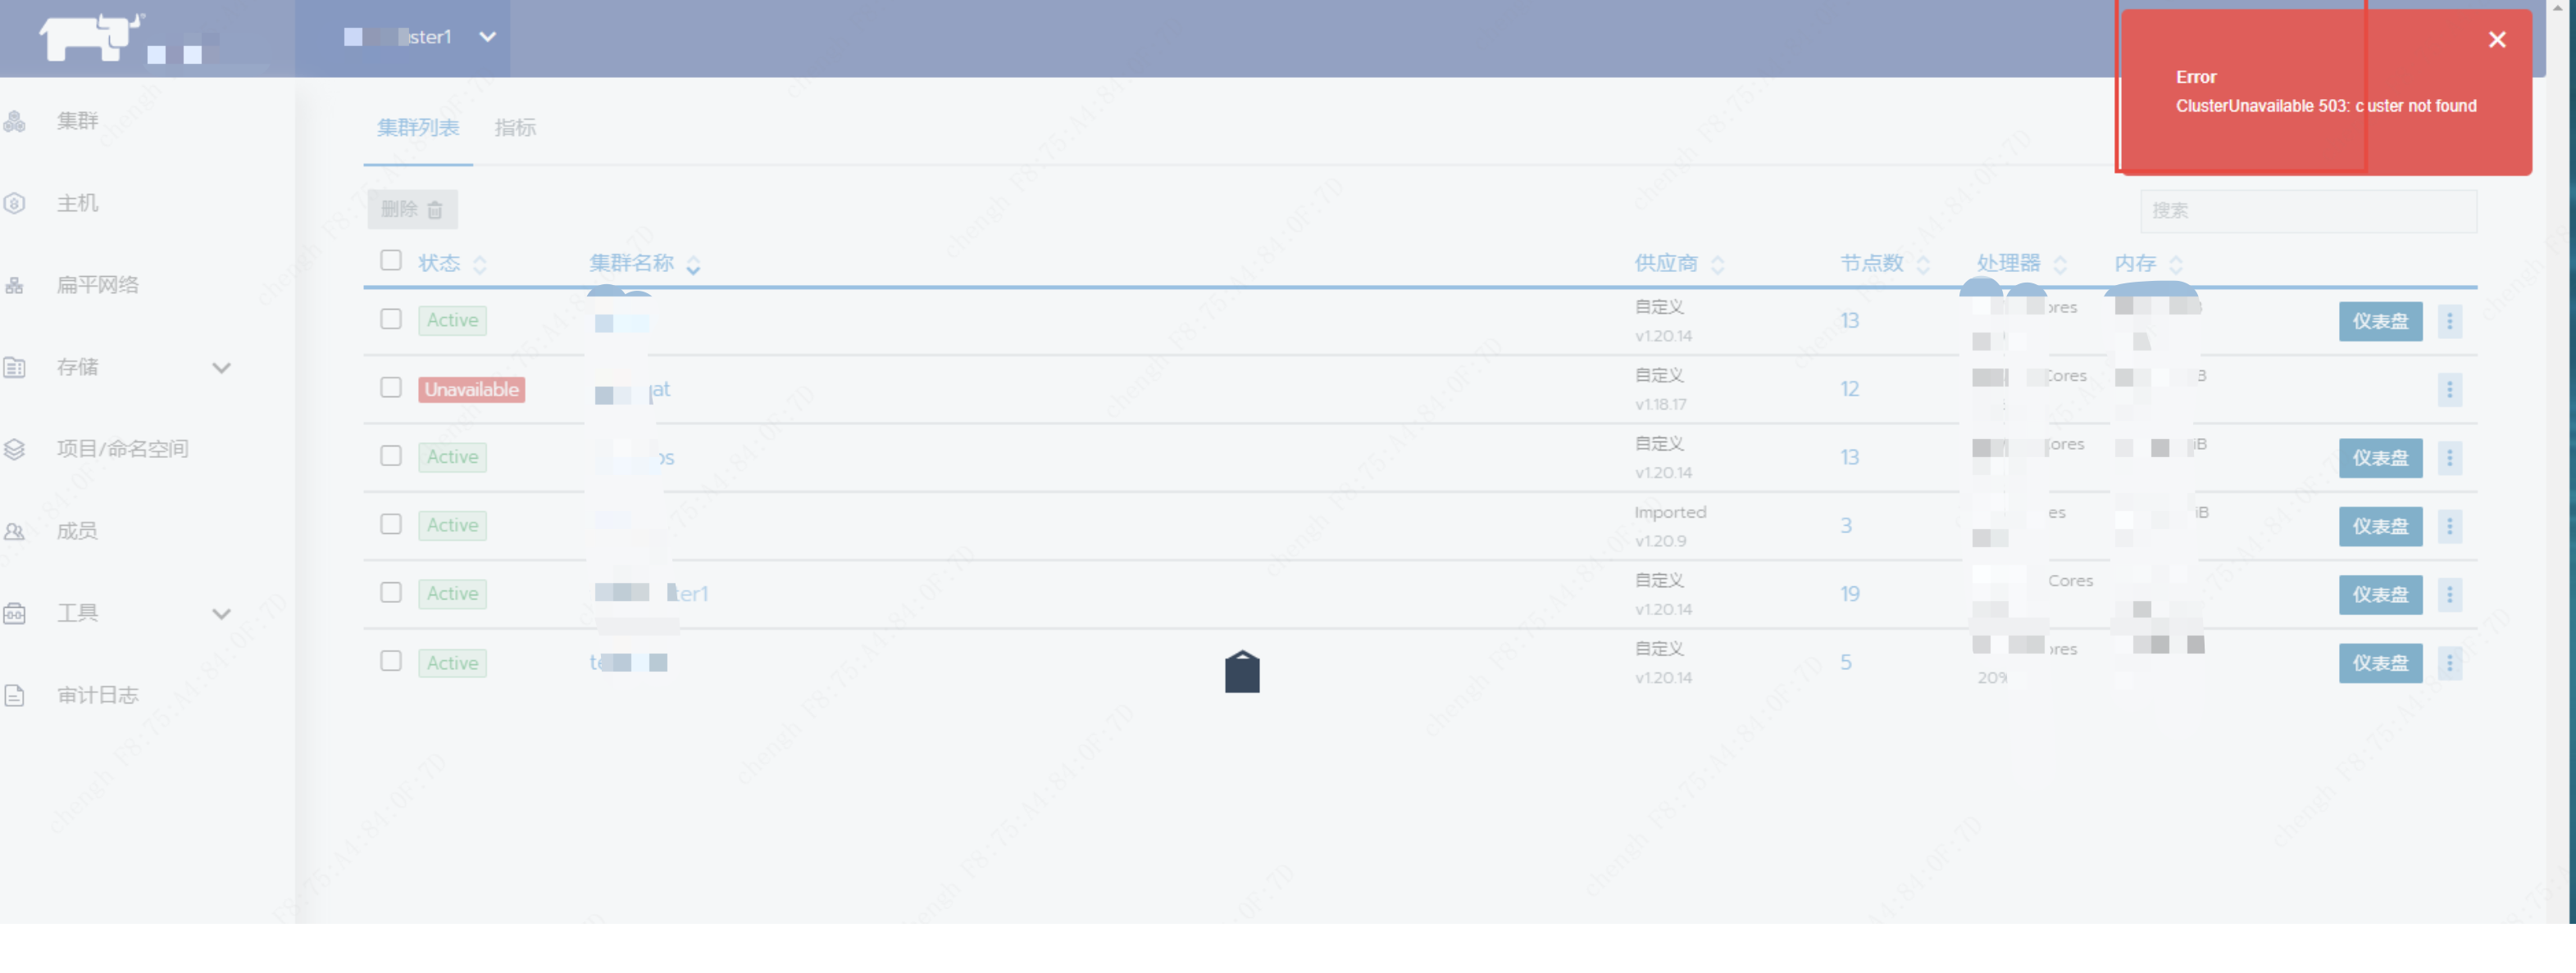Click the 主机 hosts sidebar icon
This screenshot has height=973, width=2576.
[x=15, y=204]
